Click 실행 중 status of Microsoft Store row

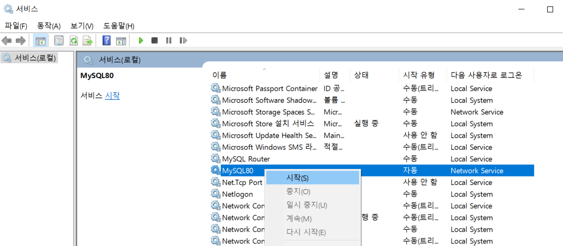[x=366, y=123]
